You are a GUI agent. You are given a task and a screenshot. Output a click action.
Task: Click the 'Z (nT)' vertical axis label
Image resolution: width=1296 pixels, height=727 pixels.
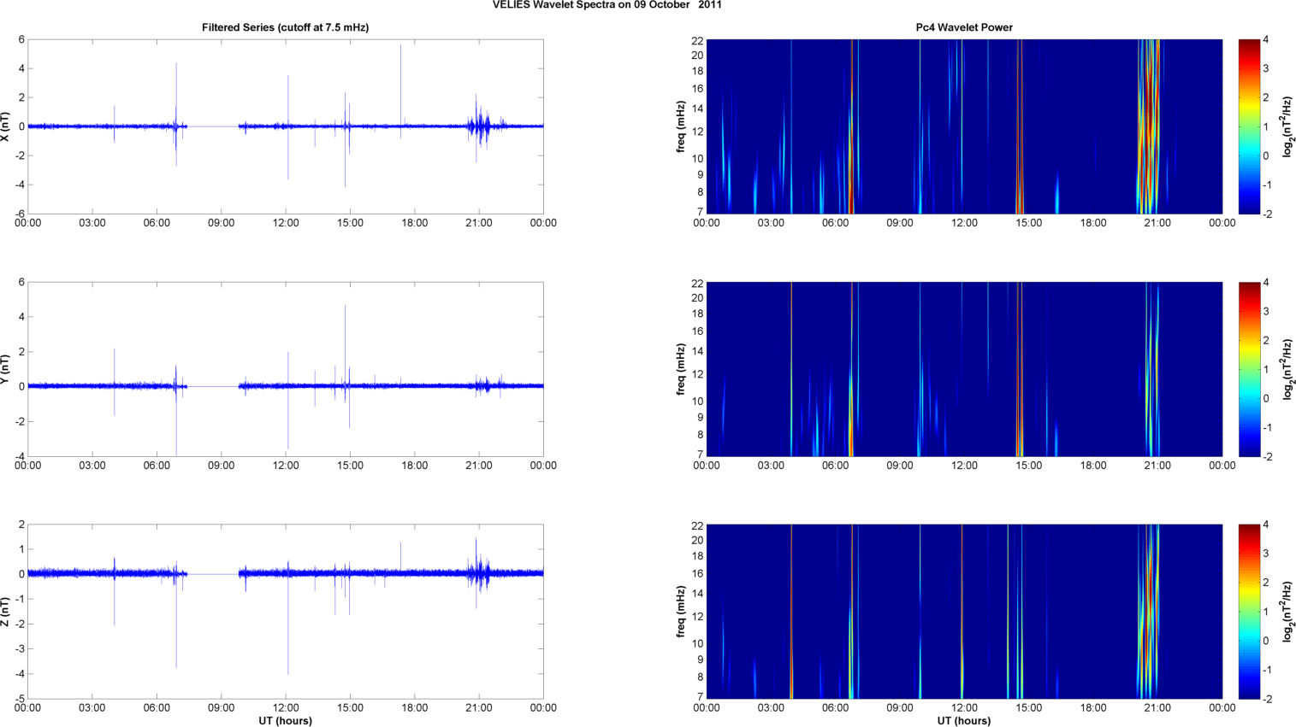coord(6,612)
